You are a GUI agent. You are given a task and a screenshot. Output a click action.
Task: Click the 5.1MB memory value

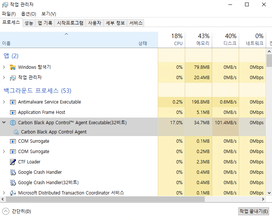[203, 112]
